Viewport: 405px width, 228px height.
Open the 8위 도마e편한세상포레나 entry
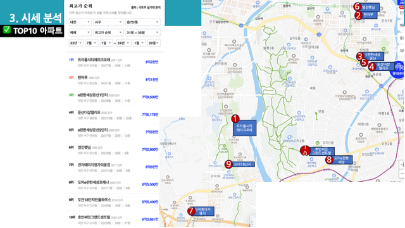[x=114, y=185]
